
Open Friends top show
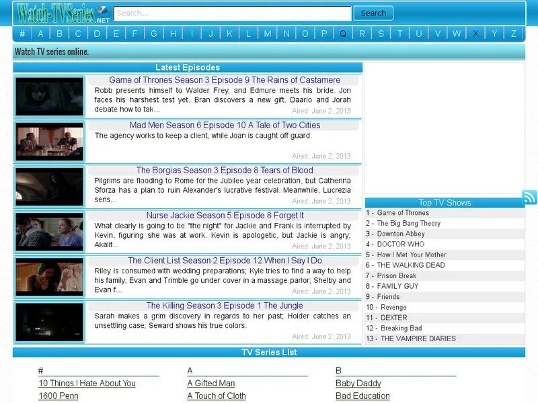[x=389, y=297]
